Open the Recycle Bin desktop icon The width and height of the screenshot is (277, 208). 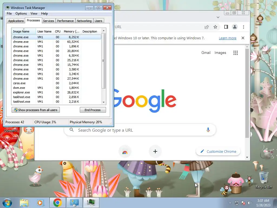pyautogui.click(x=263, y=180)
